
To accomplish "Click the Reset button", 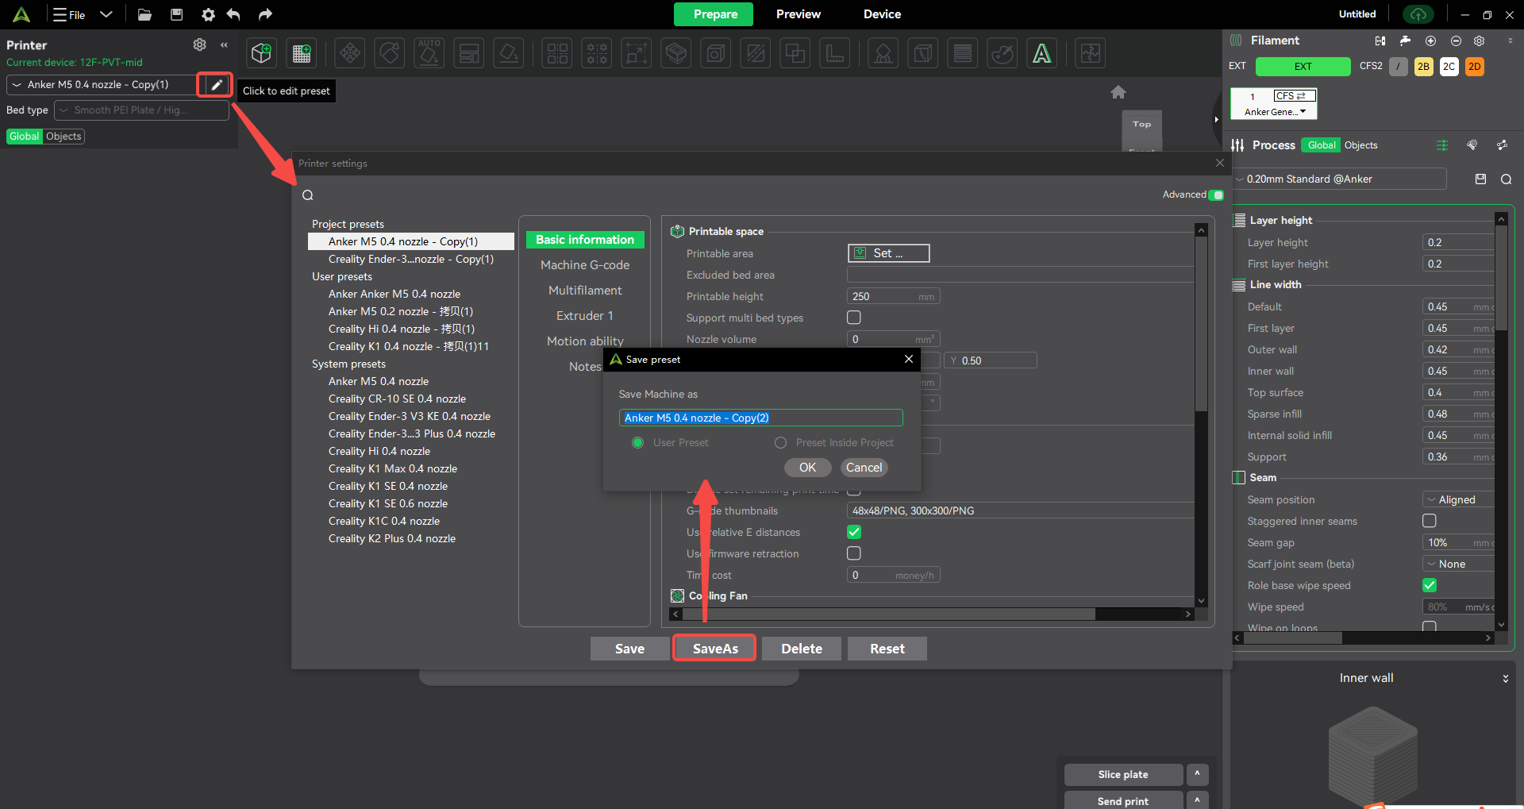I will click(887, 649).
